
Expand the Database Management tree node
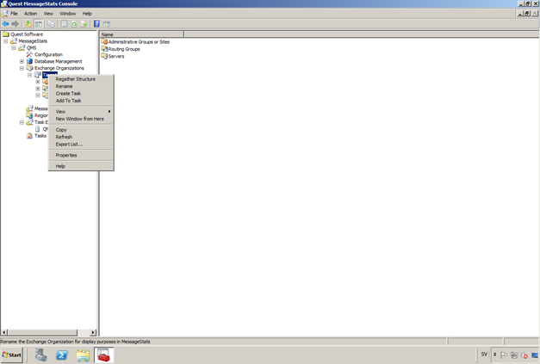click(22, 61)
